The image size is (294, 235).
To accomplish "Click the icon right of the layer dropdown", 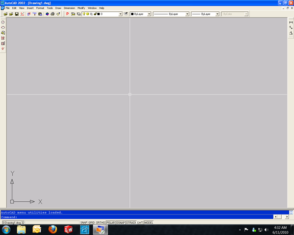I will pos(126,14).
